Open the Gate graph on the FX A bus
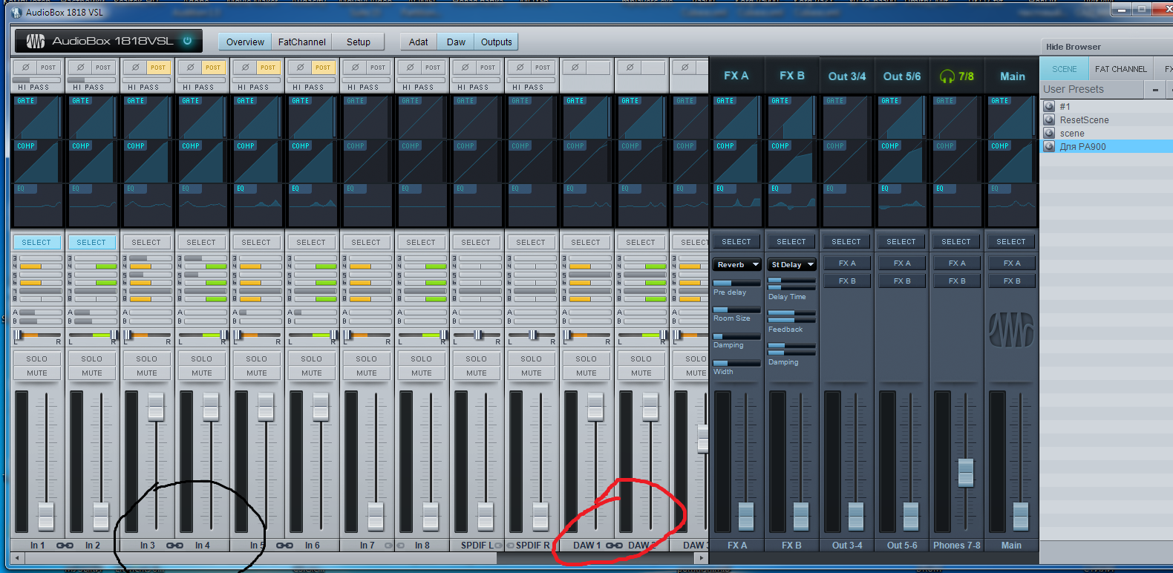 (x=737, y=117)
